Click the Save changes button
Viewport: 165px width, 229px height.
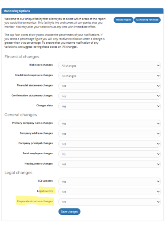tap(69, 211)
